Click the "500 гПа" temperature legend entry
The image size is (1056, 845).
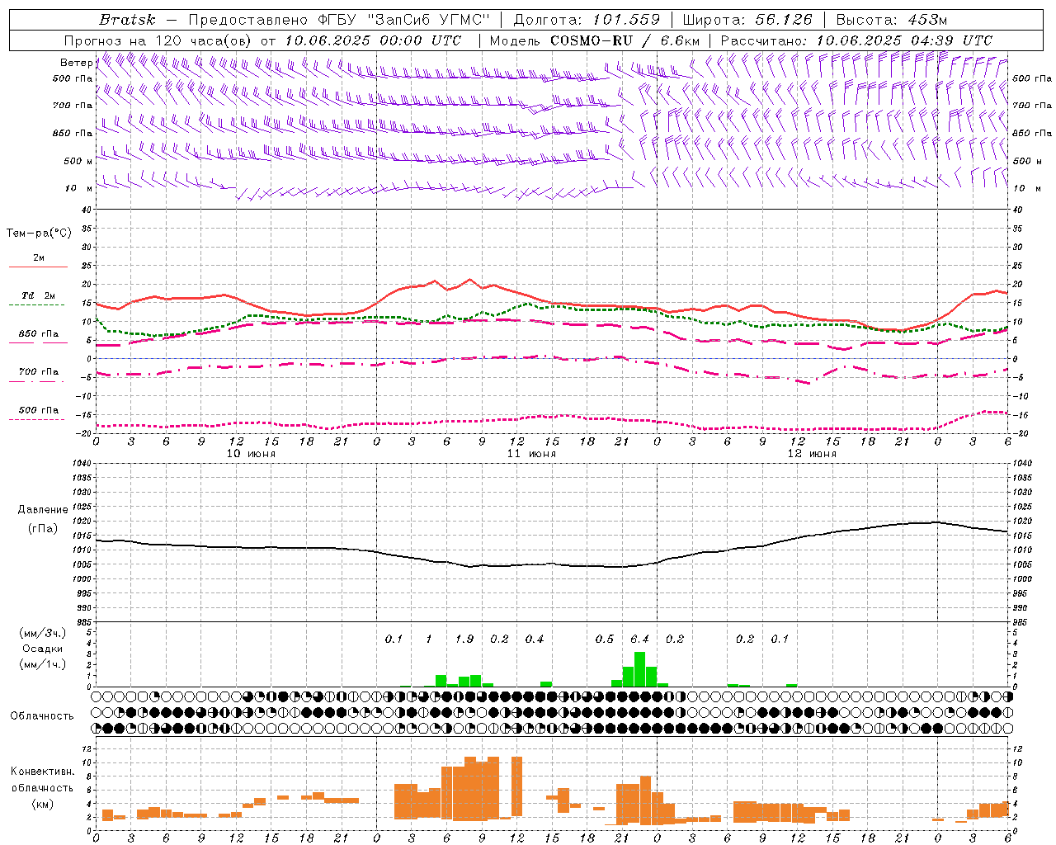pyautogui.click(x=39, y=410)
